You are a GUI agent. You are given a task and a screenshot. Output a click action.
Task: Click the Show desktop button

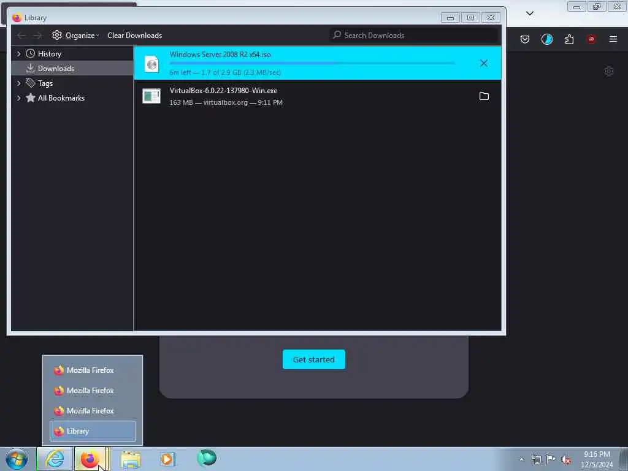click(624, 459)
